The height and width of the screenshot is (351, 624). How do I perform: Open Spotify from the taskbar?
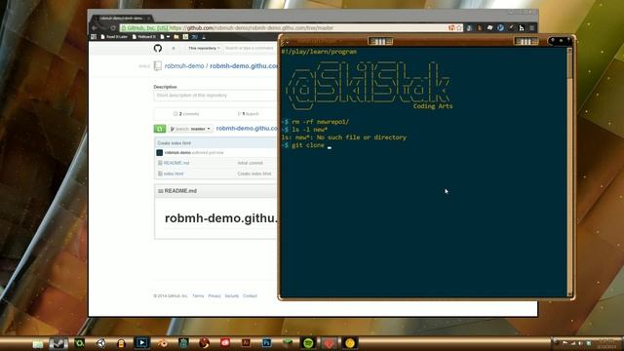pos(308,343)
